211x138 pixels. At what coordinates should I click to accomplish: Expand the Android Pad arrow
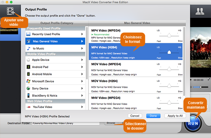pyautogui.click(x=82, y=67)
